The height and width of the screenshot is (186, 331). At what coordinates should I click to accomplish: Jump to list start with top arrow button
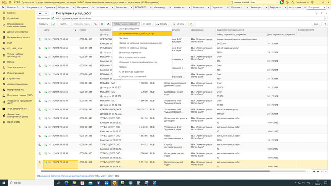point(314,171)
